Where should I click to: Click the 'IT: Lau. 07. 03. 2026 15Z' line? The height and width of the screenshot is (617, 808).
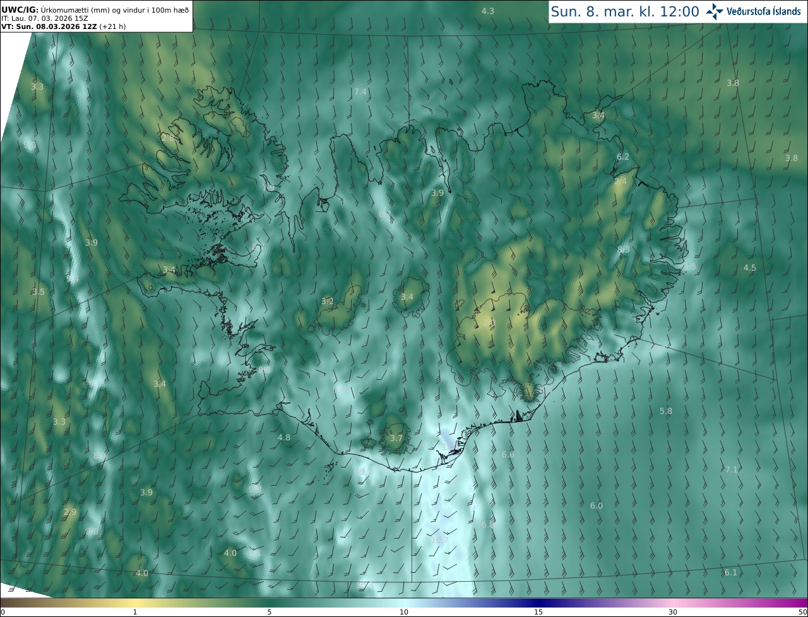coord(45,18)
